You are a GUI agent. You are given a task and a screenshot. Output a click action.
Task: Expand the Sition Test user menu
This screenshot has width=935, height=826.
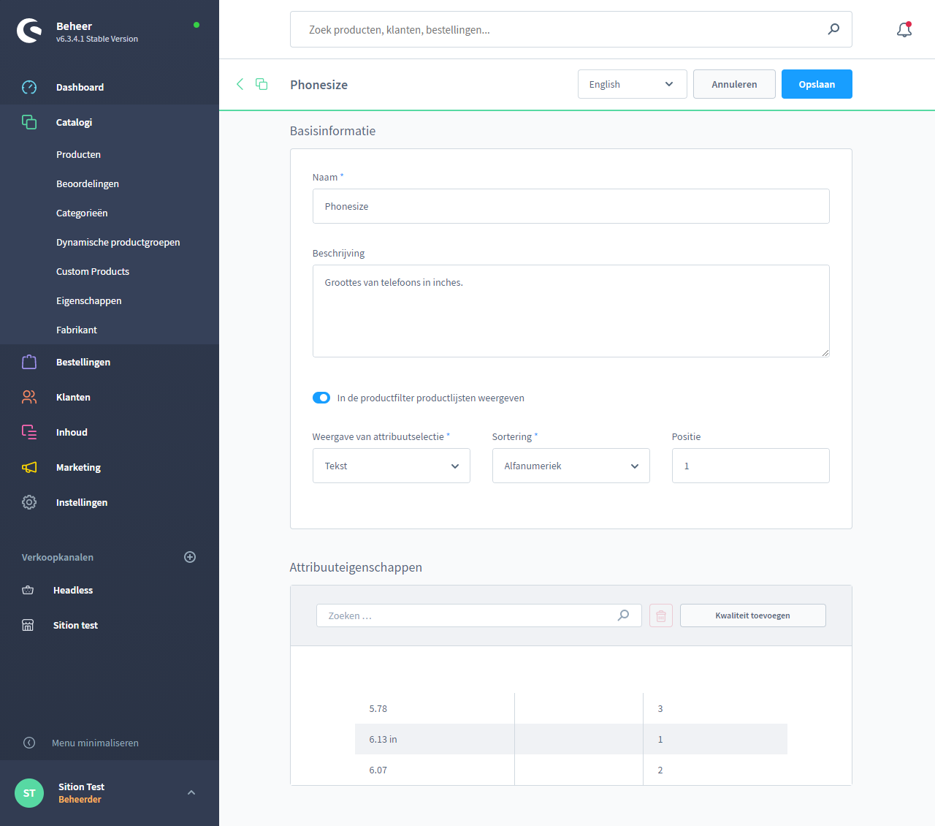(x=191, y=792)
